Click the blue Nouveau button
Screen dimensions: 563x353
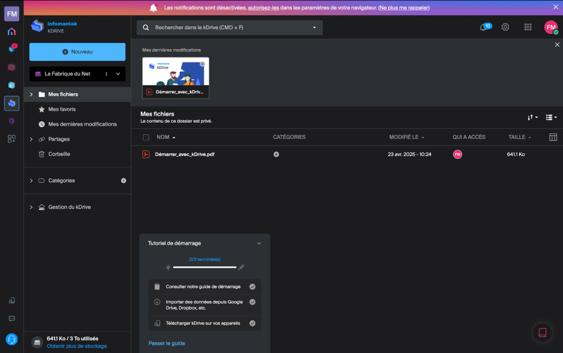(77, 52)
